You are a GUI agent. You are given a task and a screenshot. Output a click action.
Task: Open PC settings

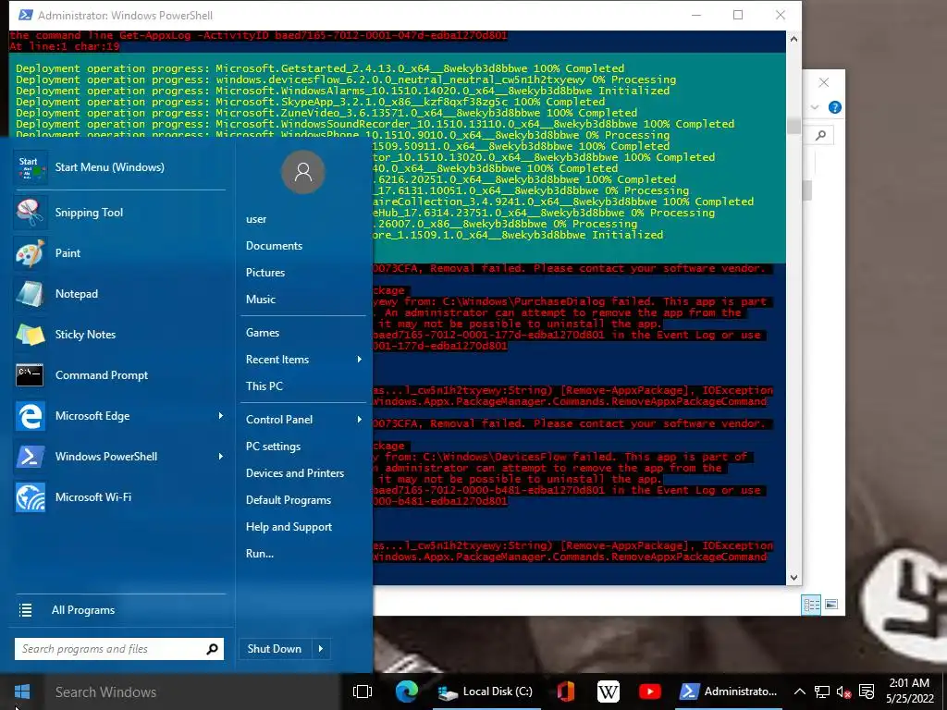click(273, 447)
